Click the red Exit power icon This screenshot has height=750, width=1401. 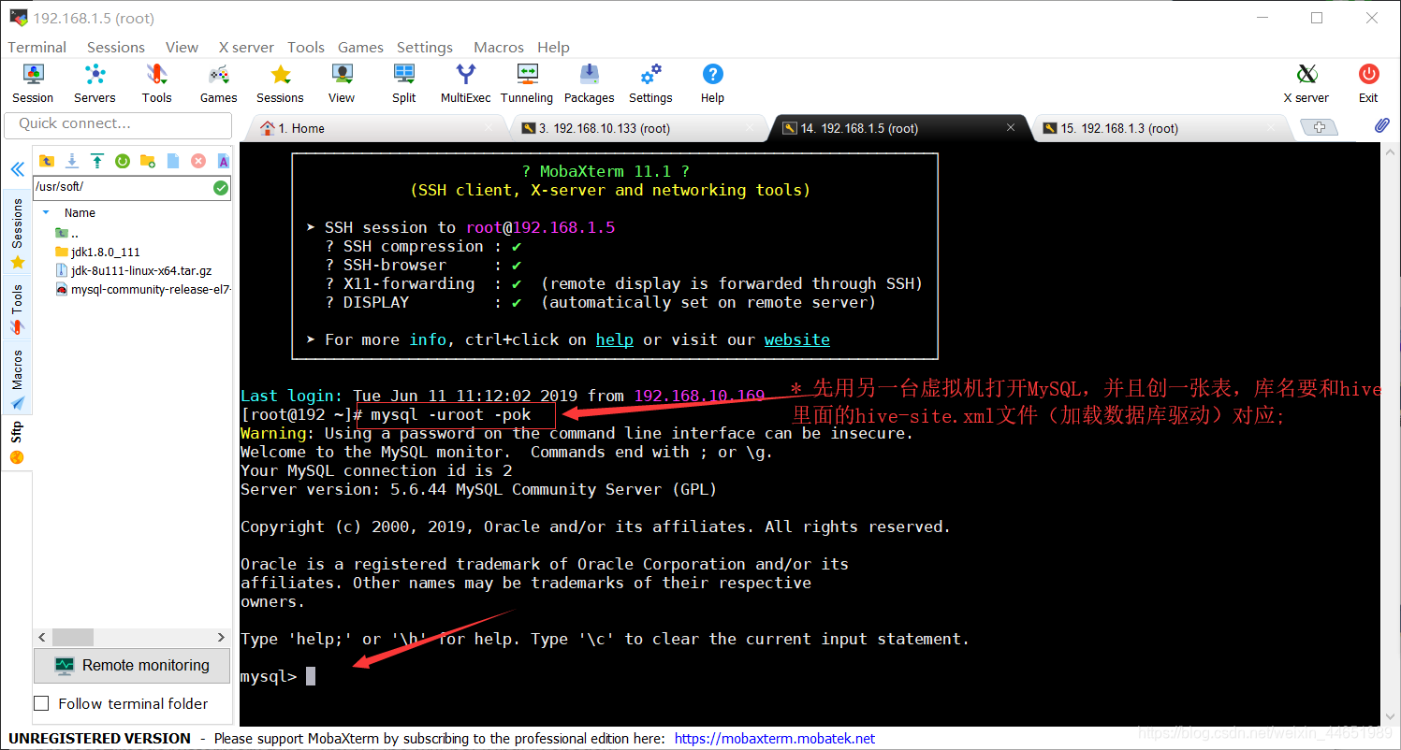point(1368,82)
